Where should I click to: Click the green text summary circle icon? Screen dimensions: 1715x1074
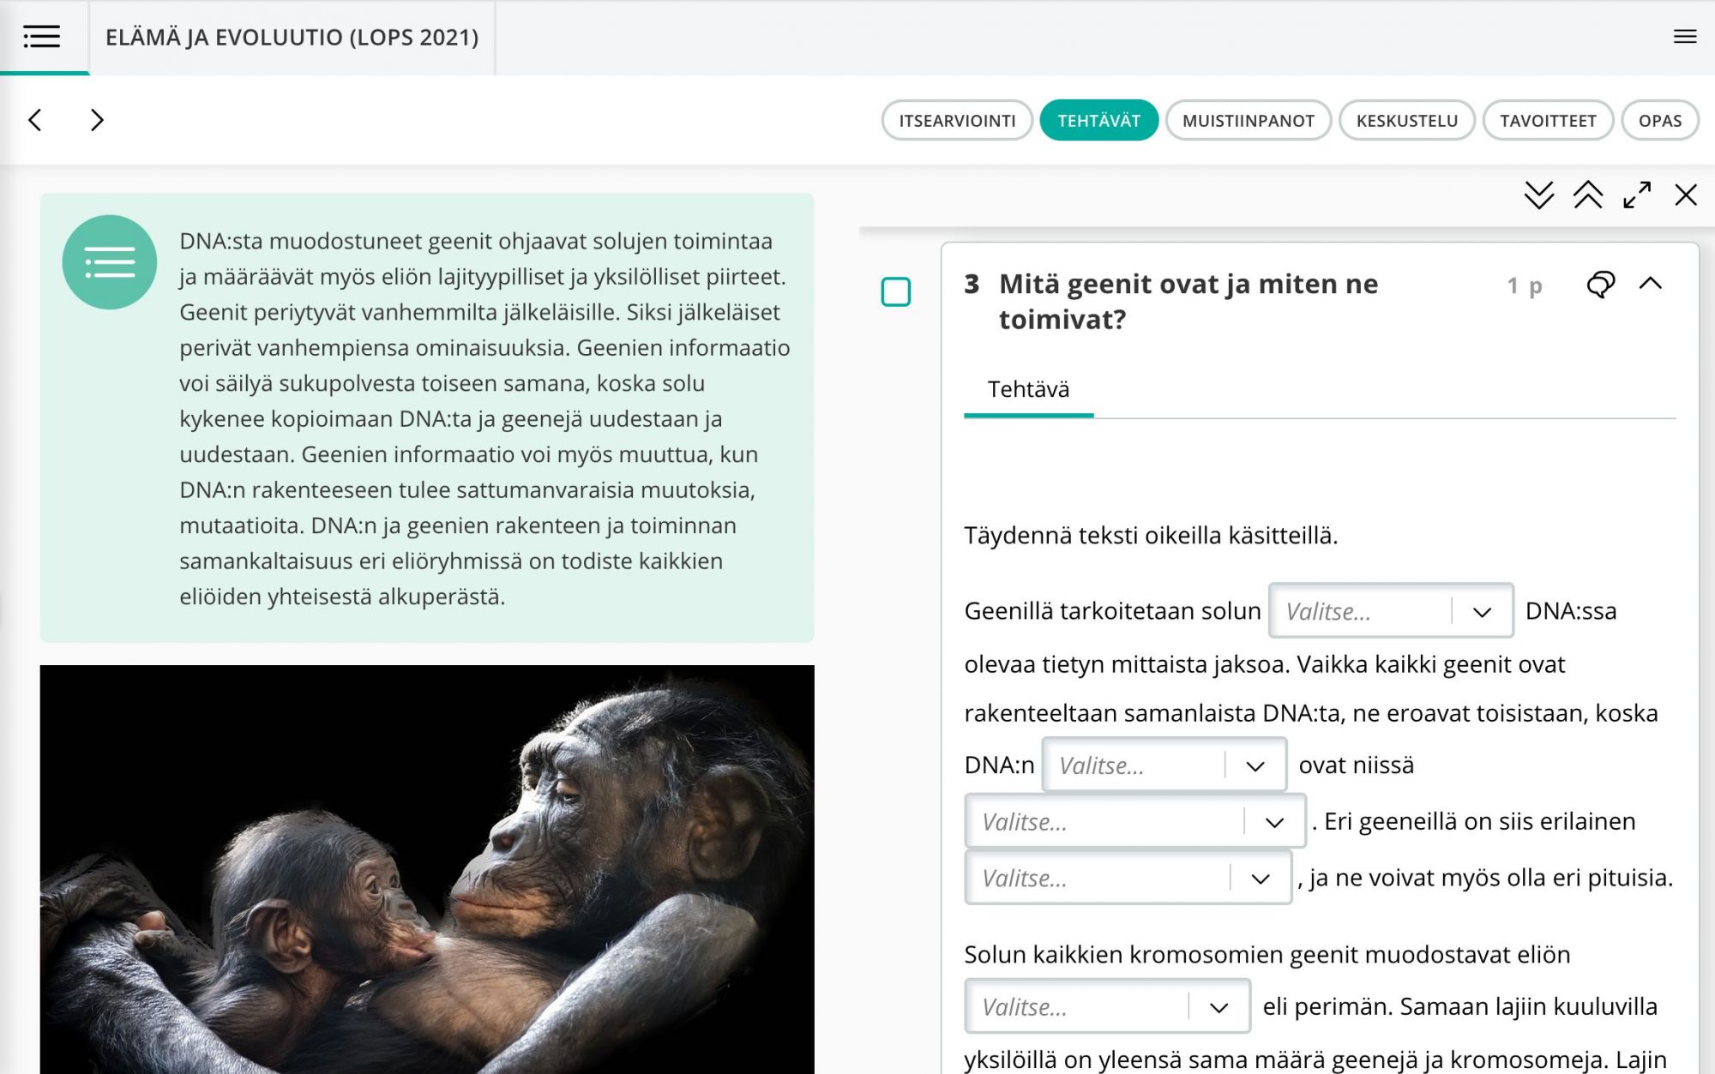pyautogui.click(x=109, y=262)
